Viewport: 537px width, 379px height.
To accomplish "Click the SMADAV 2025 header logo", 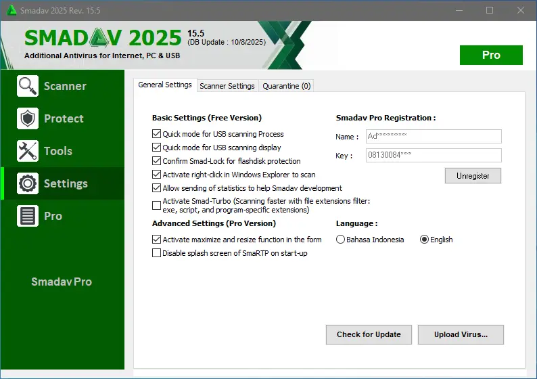I will 103,37.
